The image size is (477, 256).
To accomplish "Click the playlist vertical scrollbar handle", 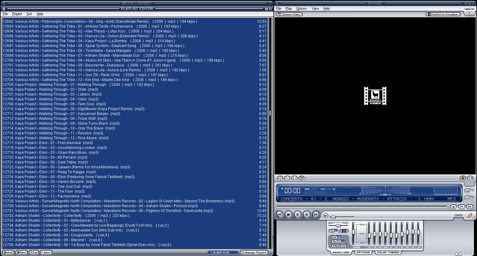I will [270, 114].
